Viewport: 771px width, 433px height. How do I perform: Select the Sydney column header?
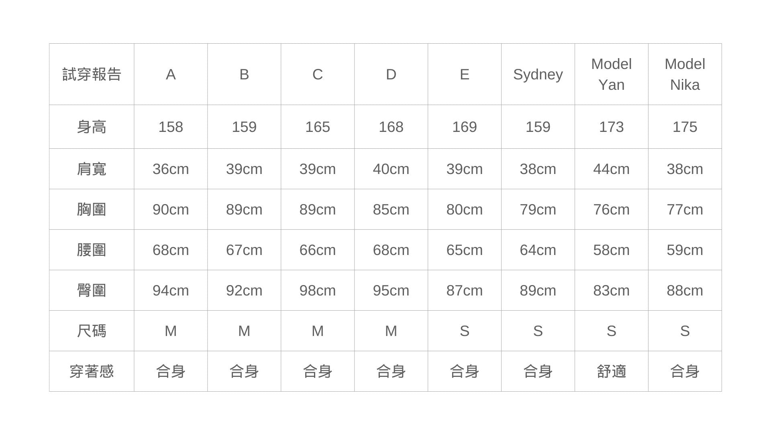pos(538,75)
